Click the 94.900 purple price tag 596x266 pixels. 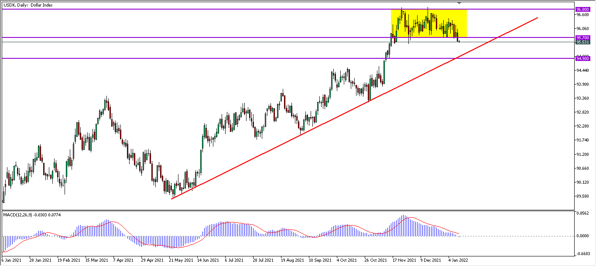tap(583, 58)
